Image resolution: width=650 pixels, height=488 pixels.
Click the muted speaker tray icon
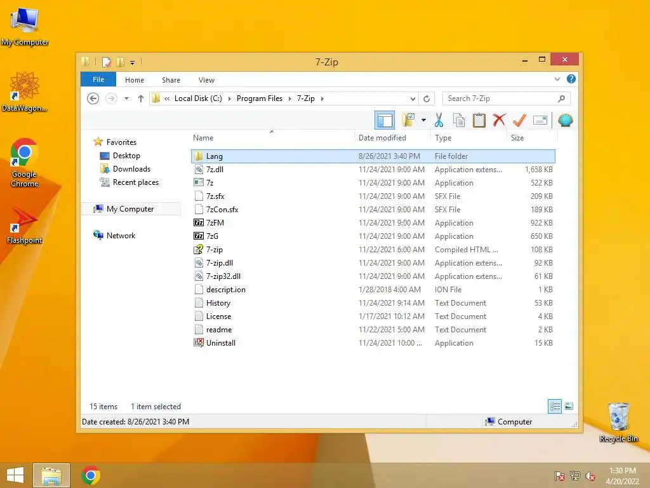[590, 476]
